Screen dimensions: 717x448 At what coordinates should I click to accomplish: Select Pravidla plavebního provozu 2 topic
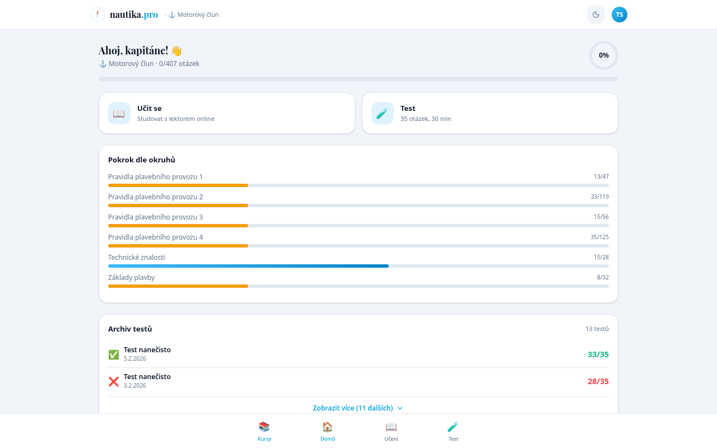click(x=156, y=197)
